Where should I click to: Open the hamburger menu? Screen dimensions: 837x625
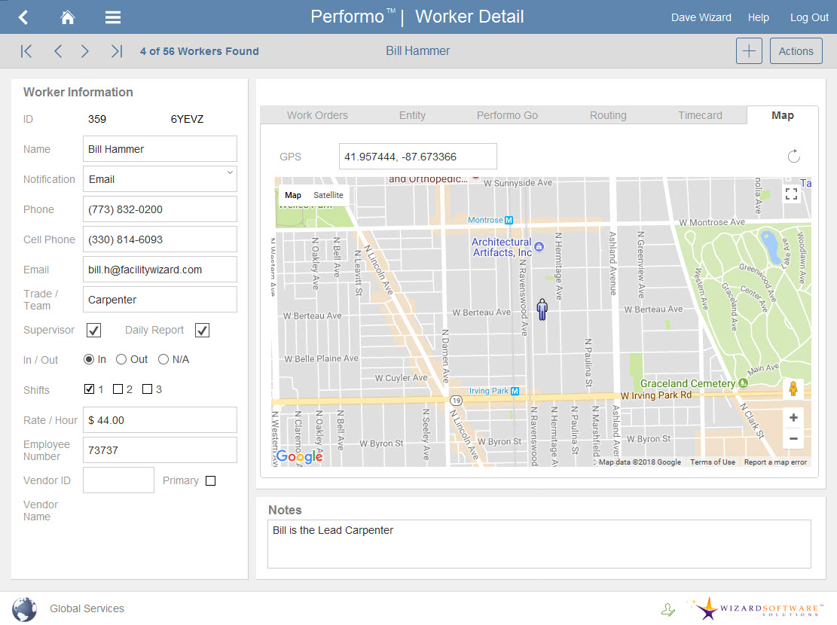pos(113,17)
